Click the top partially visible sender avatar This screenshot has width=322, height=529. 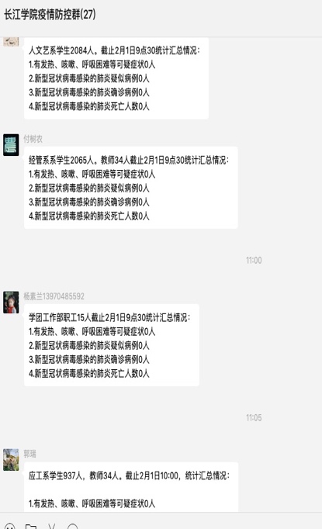[11, 41]
